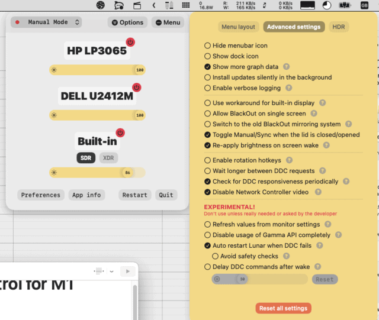Click the Built-in display brightness slider
Viewport: 379px width, 320px height.
click(x=97, y=173)
